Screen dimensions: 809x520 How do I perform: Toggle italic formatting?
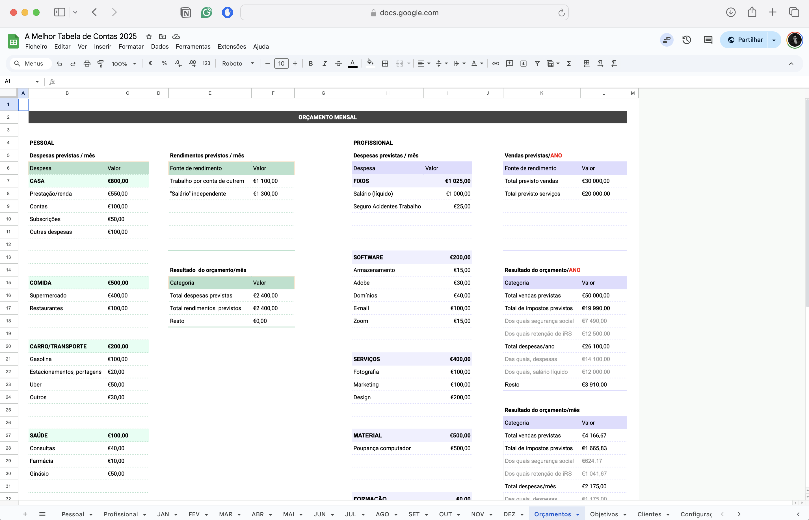click(325, 64)
